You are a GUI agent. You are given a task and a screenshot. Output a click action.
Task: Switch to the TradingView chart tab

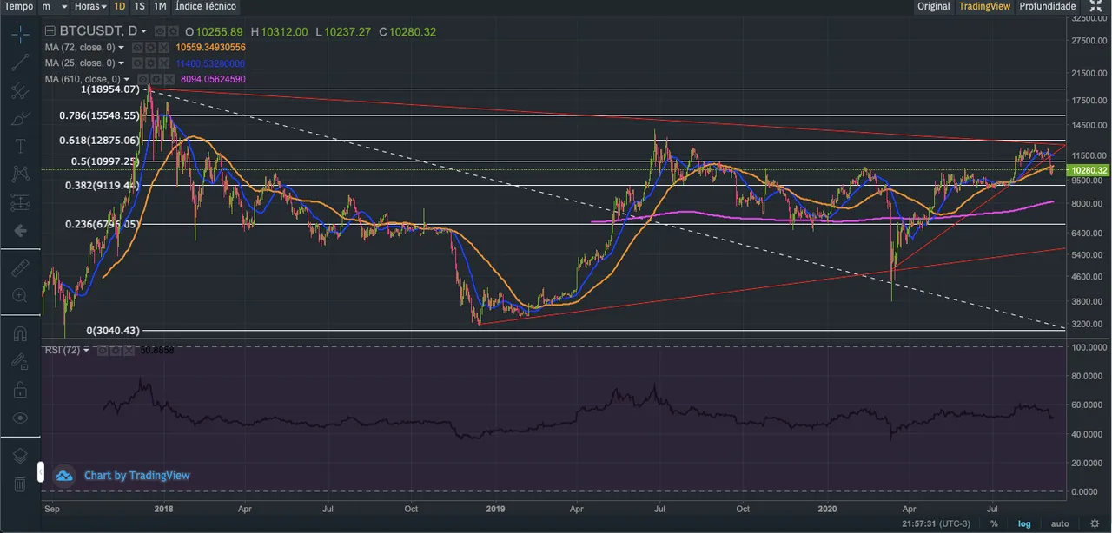point(984,6)
